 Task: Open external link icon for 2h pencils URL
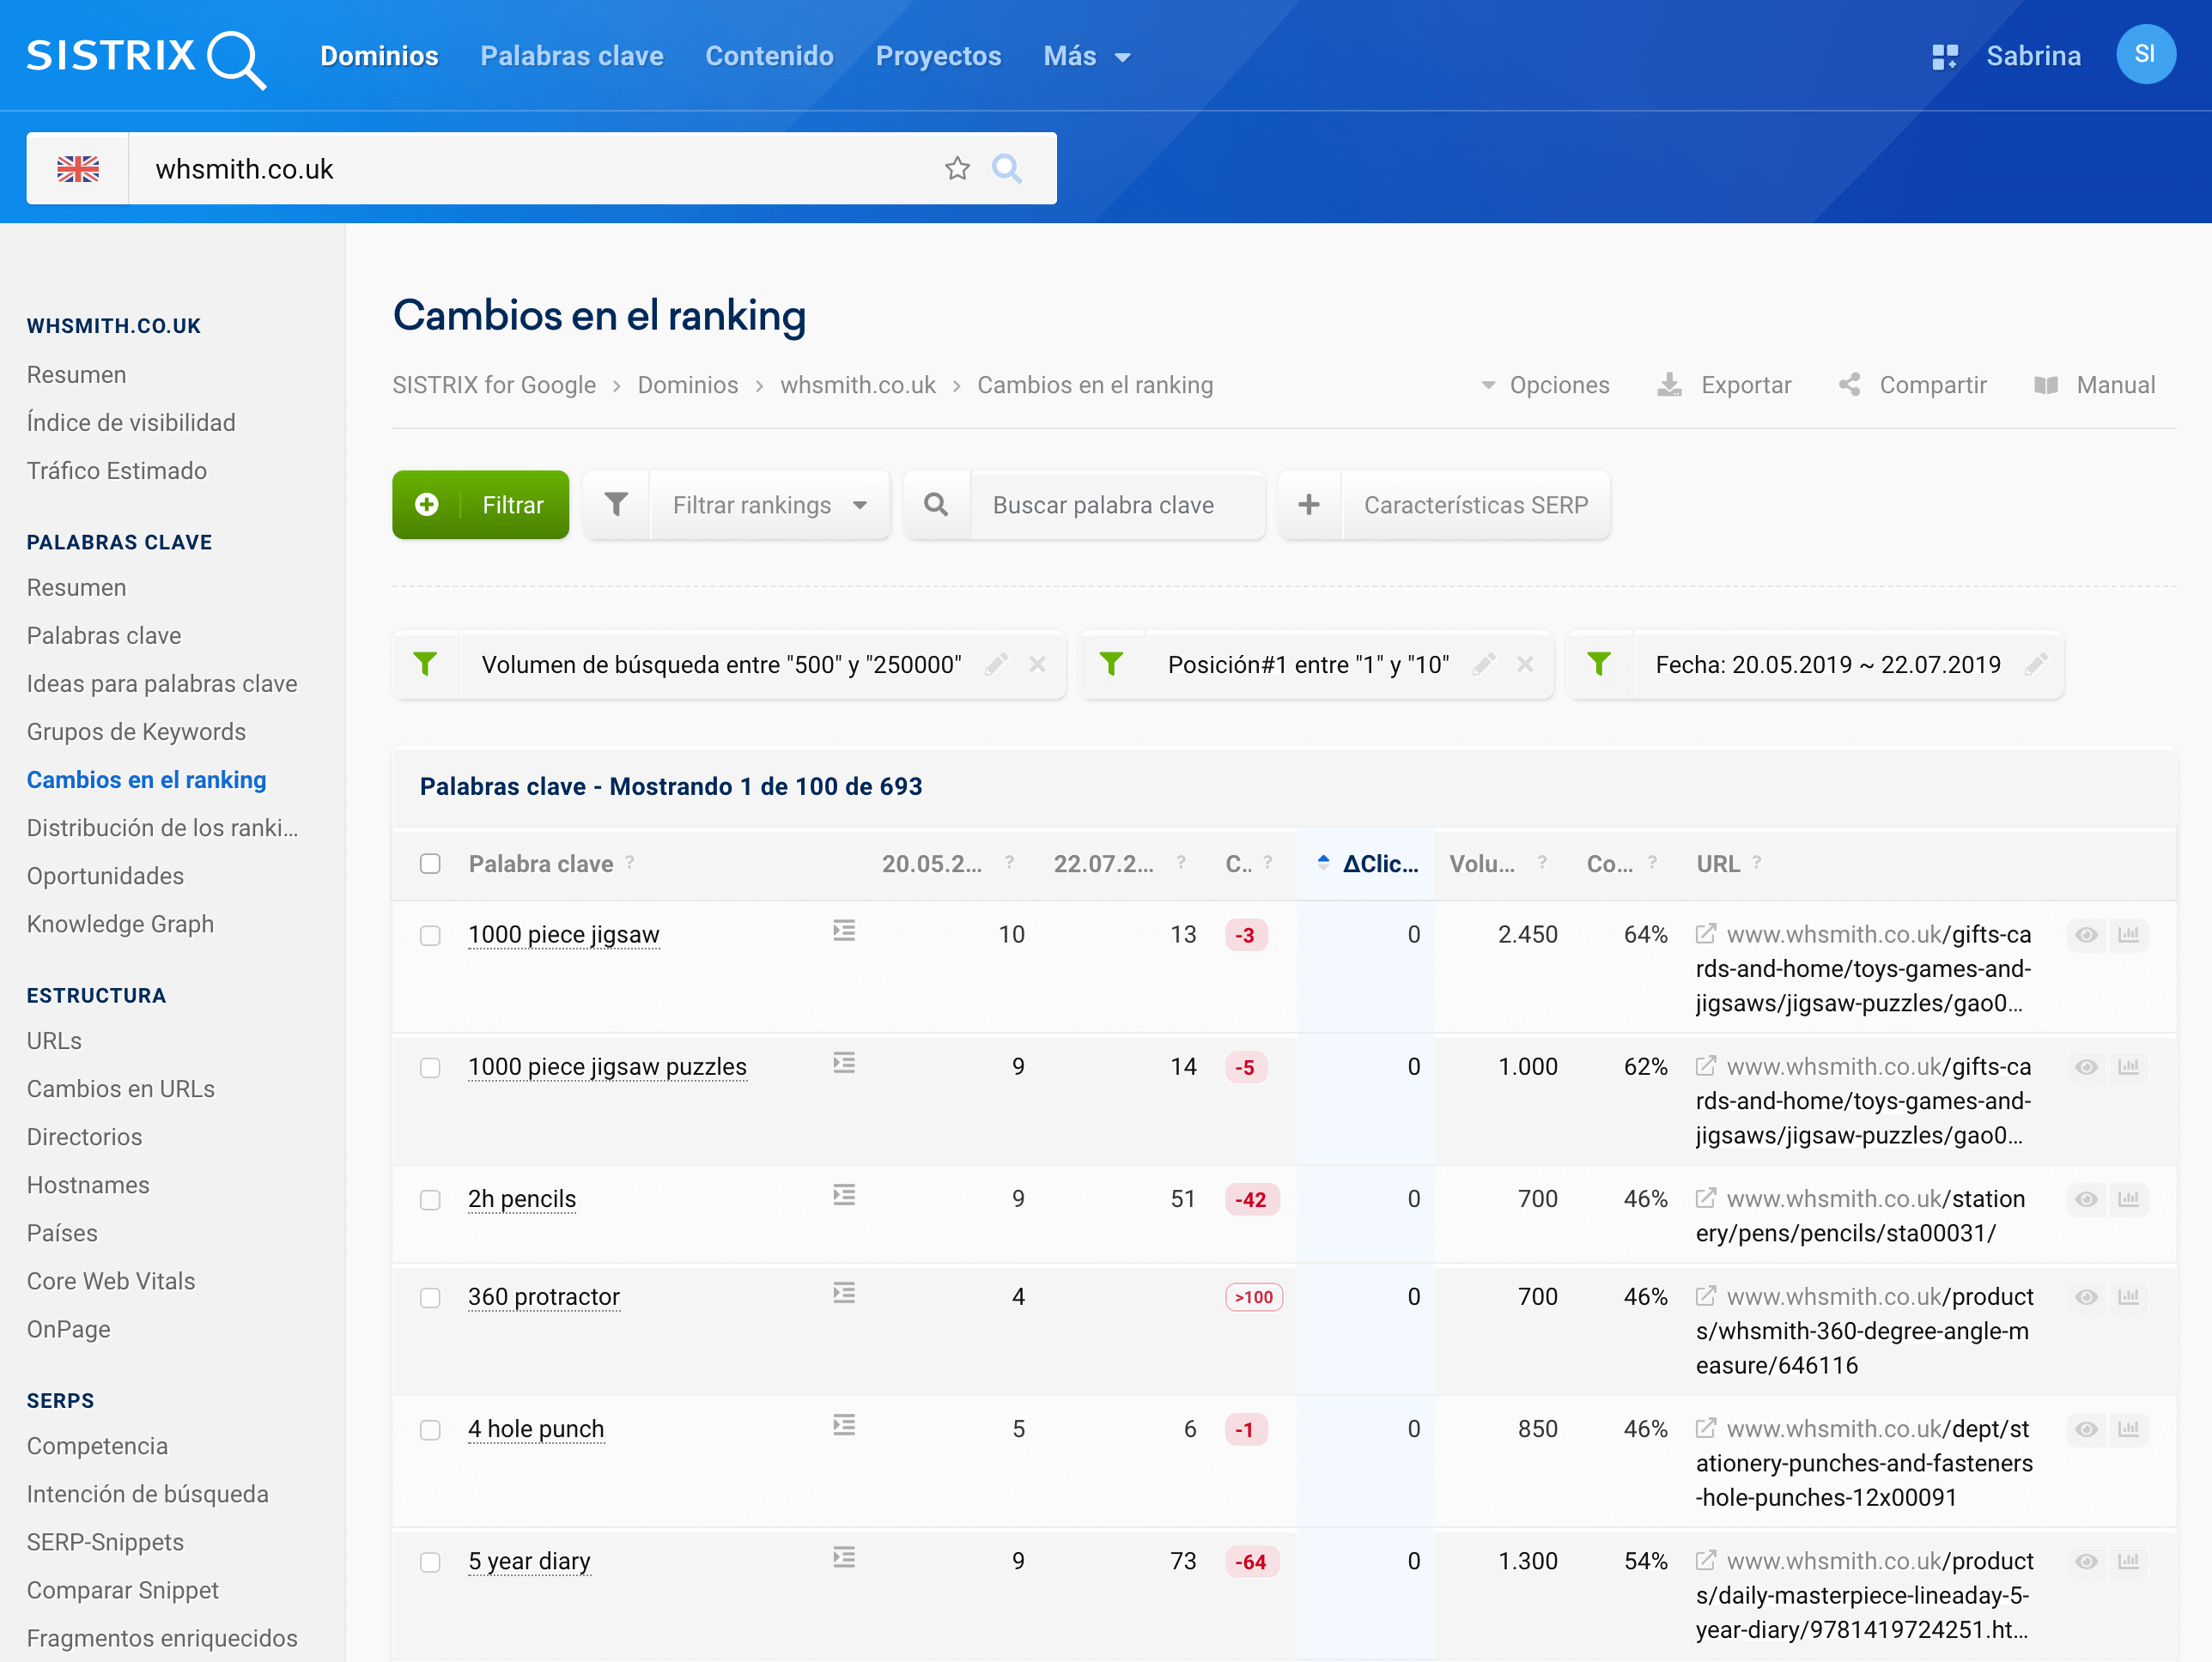(x=1706, y=1198)
